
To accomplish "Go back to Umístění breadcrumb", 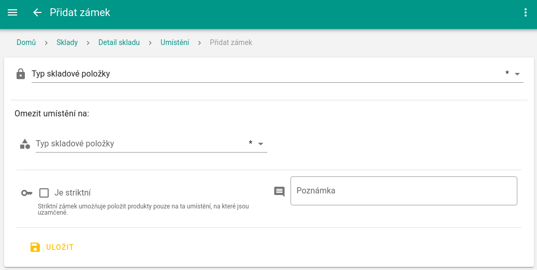I will (x=175, y=42).
